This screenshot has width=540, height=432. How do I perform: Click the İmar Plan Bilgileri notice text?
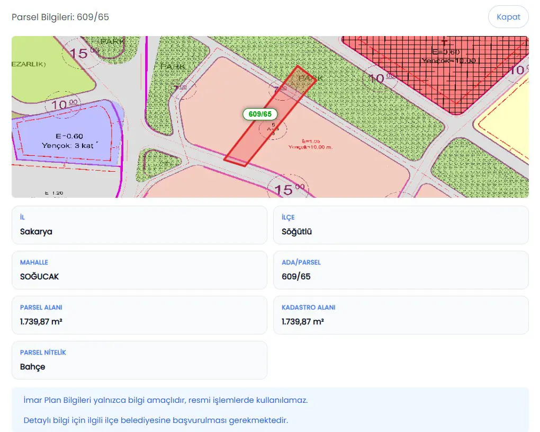point(165,400)
